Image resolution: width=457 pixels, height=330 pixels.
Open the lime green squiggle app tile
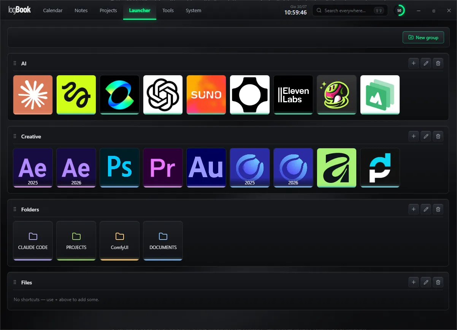click(76, 95)
